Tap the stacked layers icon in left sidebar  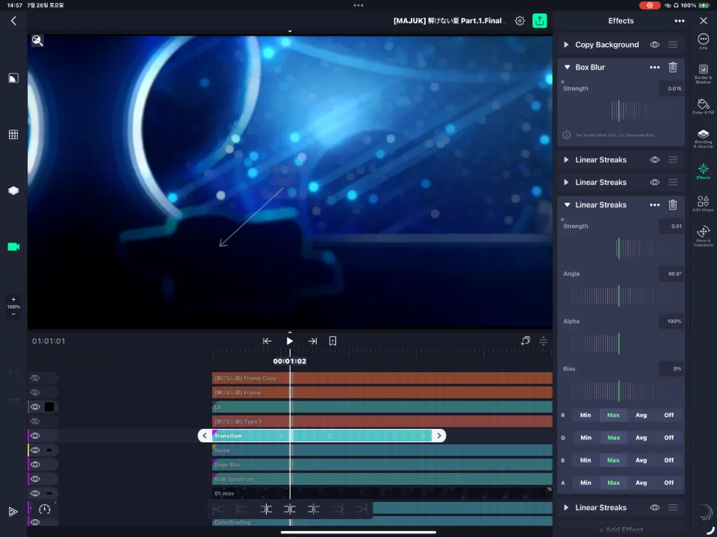(13, 190)
